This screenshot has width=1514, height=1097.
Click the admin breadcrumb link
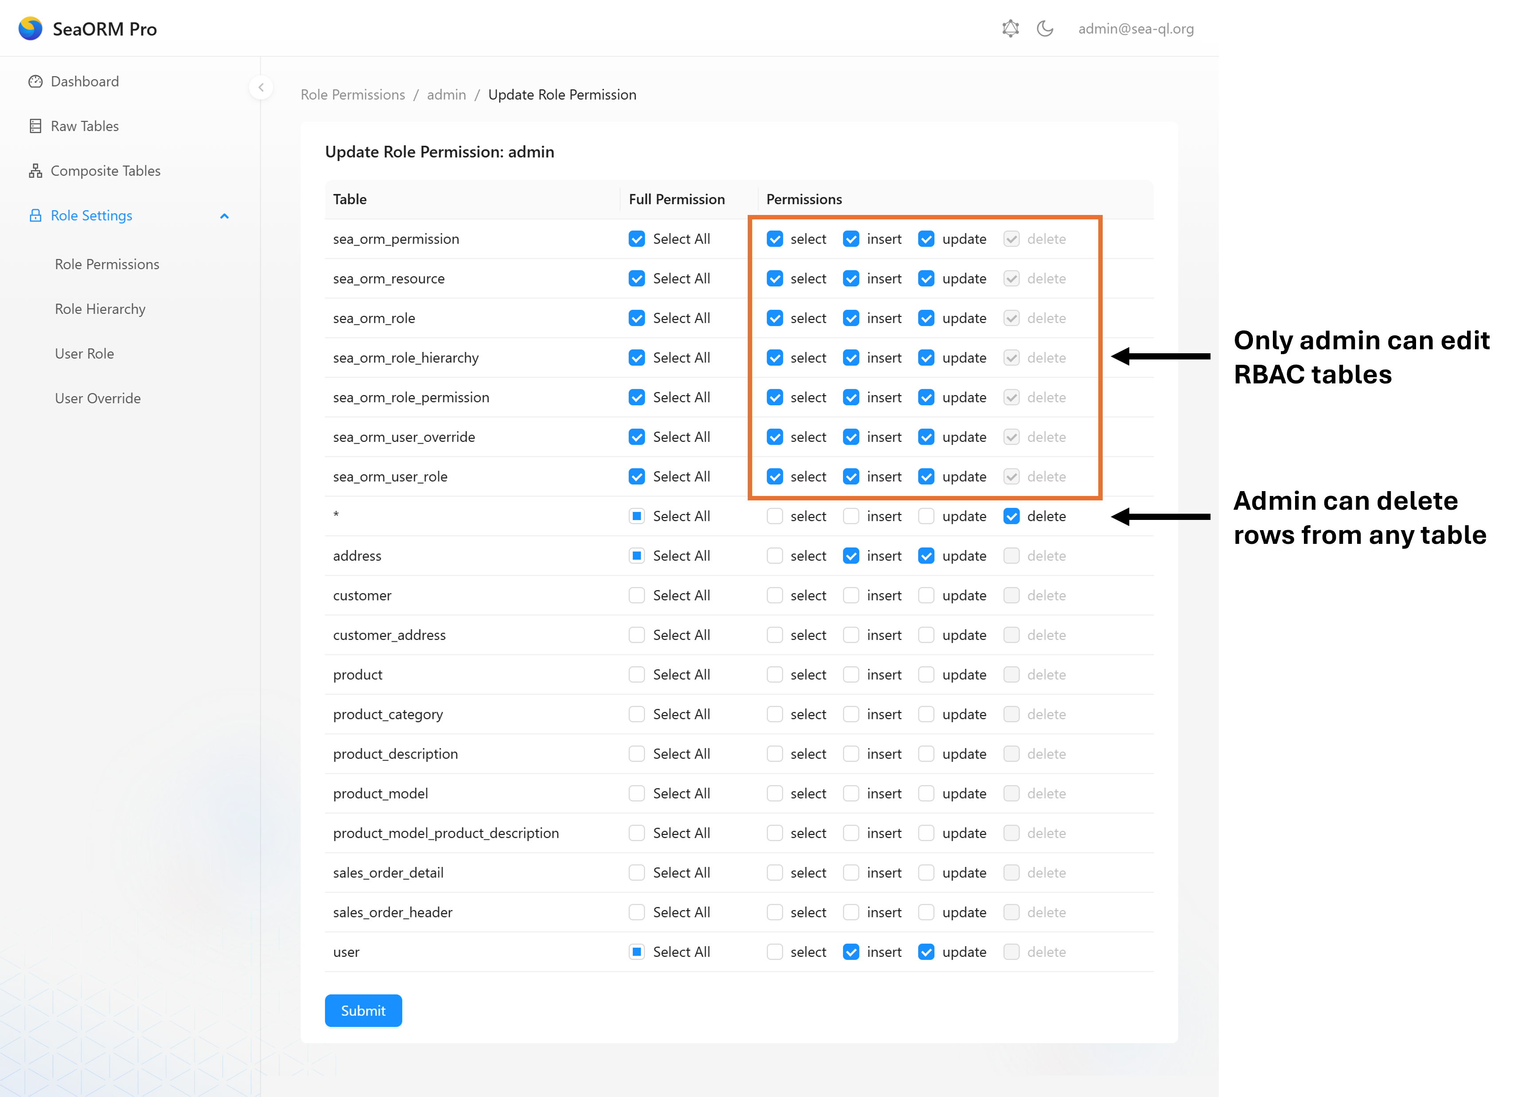(x=446, y=95)
